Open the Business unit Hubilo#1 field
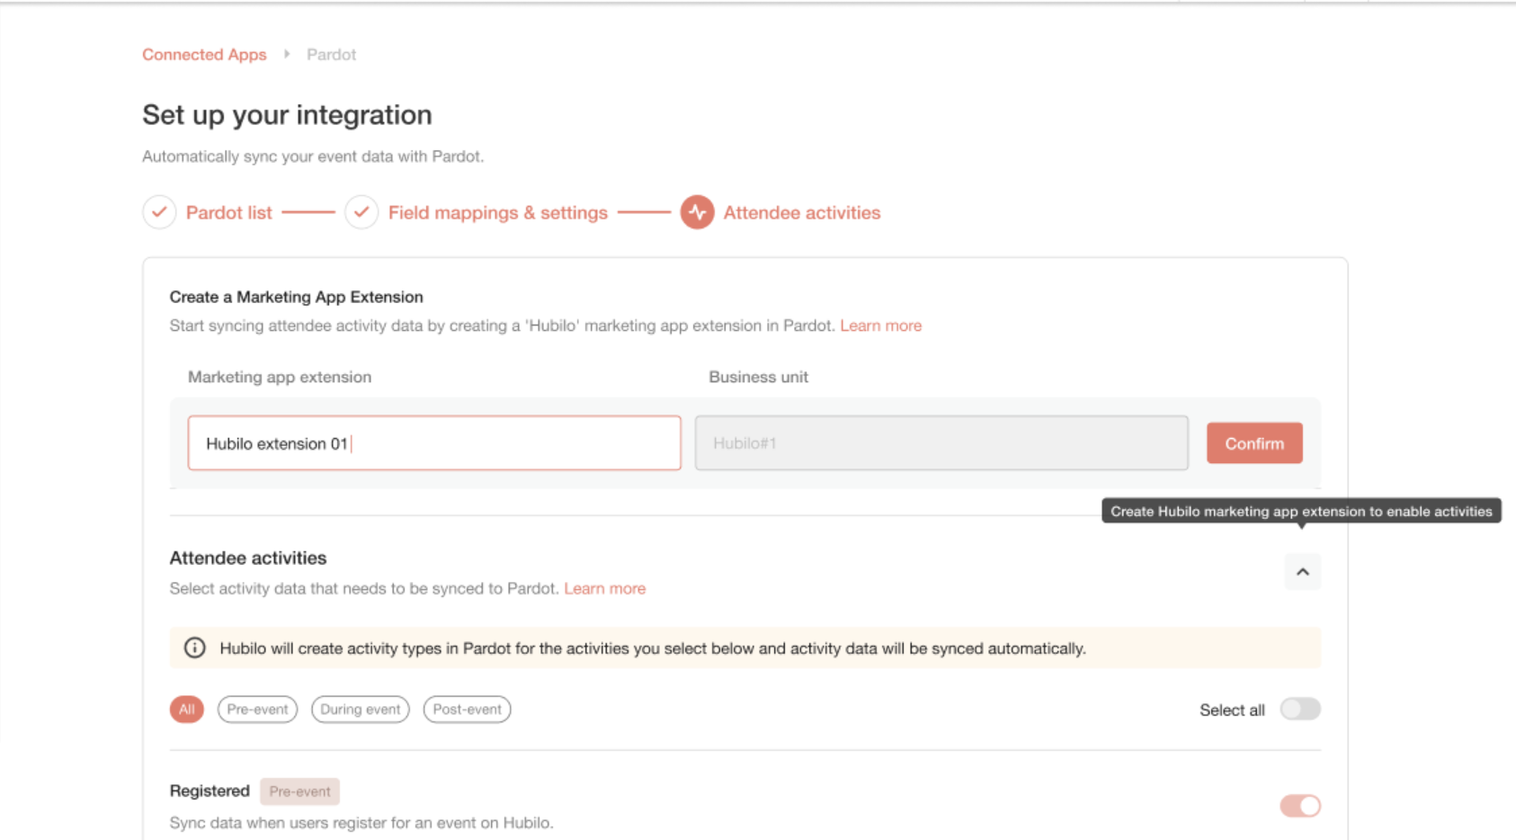 pos(941,442)
